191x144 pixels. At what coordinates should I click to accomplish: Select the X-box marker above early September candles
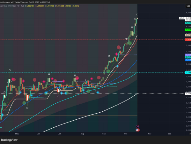(109, 56)
